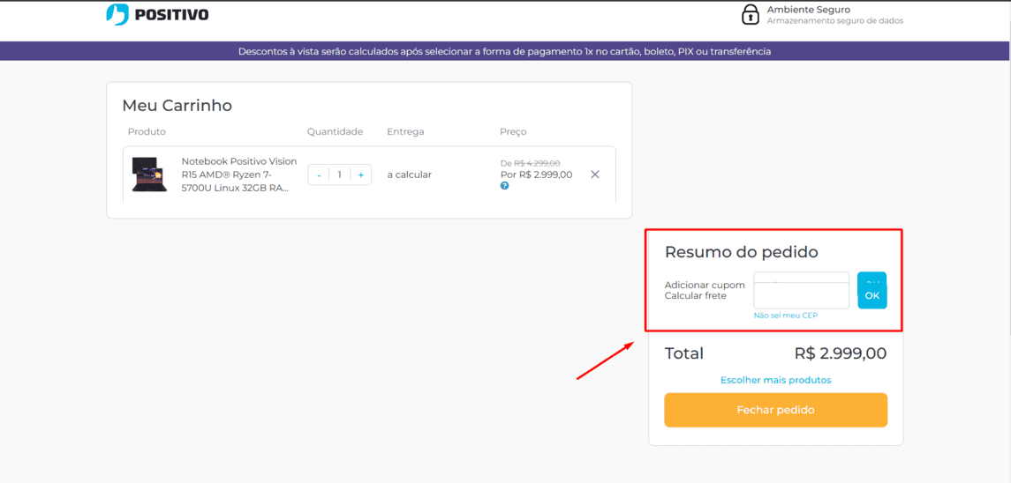Click the Ambiente Seguro padlock icon
The height and width of the screenshot is (483, 1011).
(750, 14)
